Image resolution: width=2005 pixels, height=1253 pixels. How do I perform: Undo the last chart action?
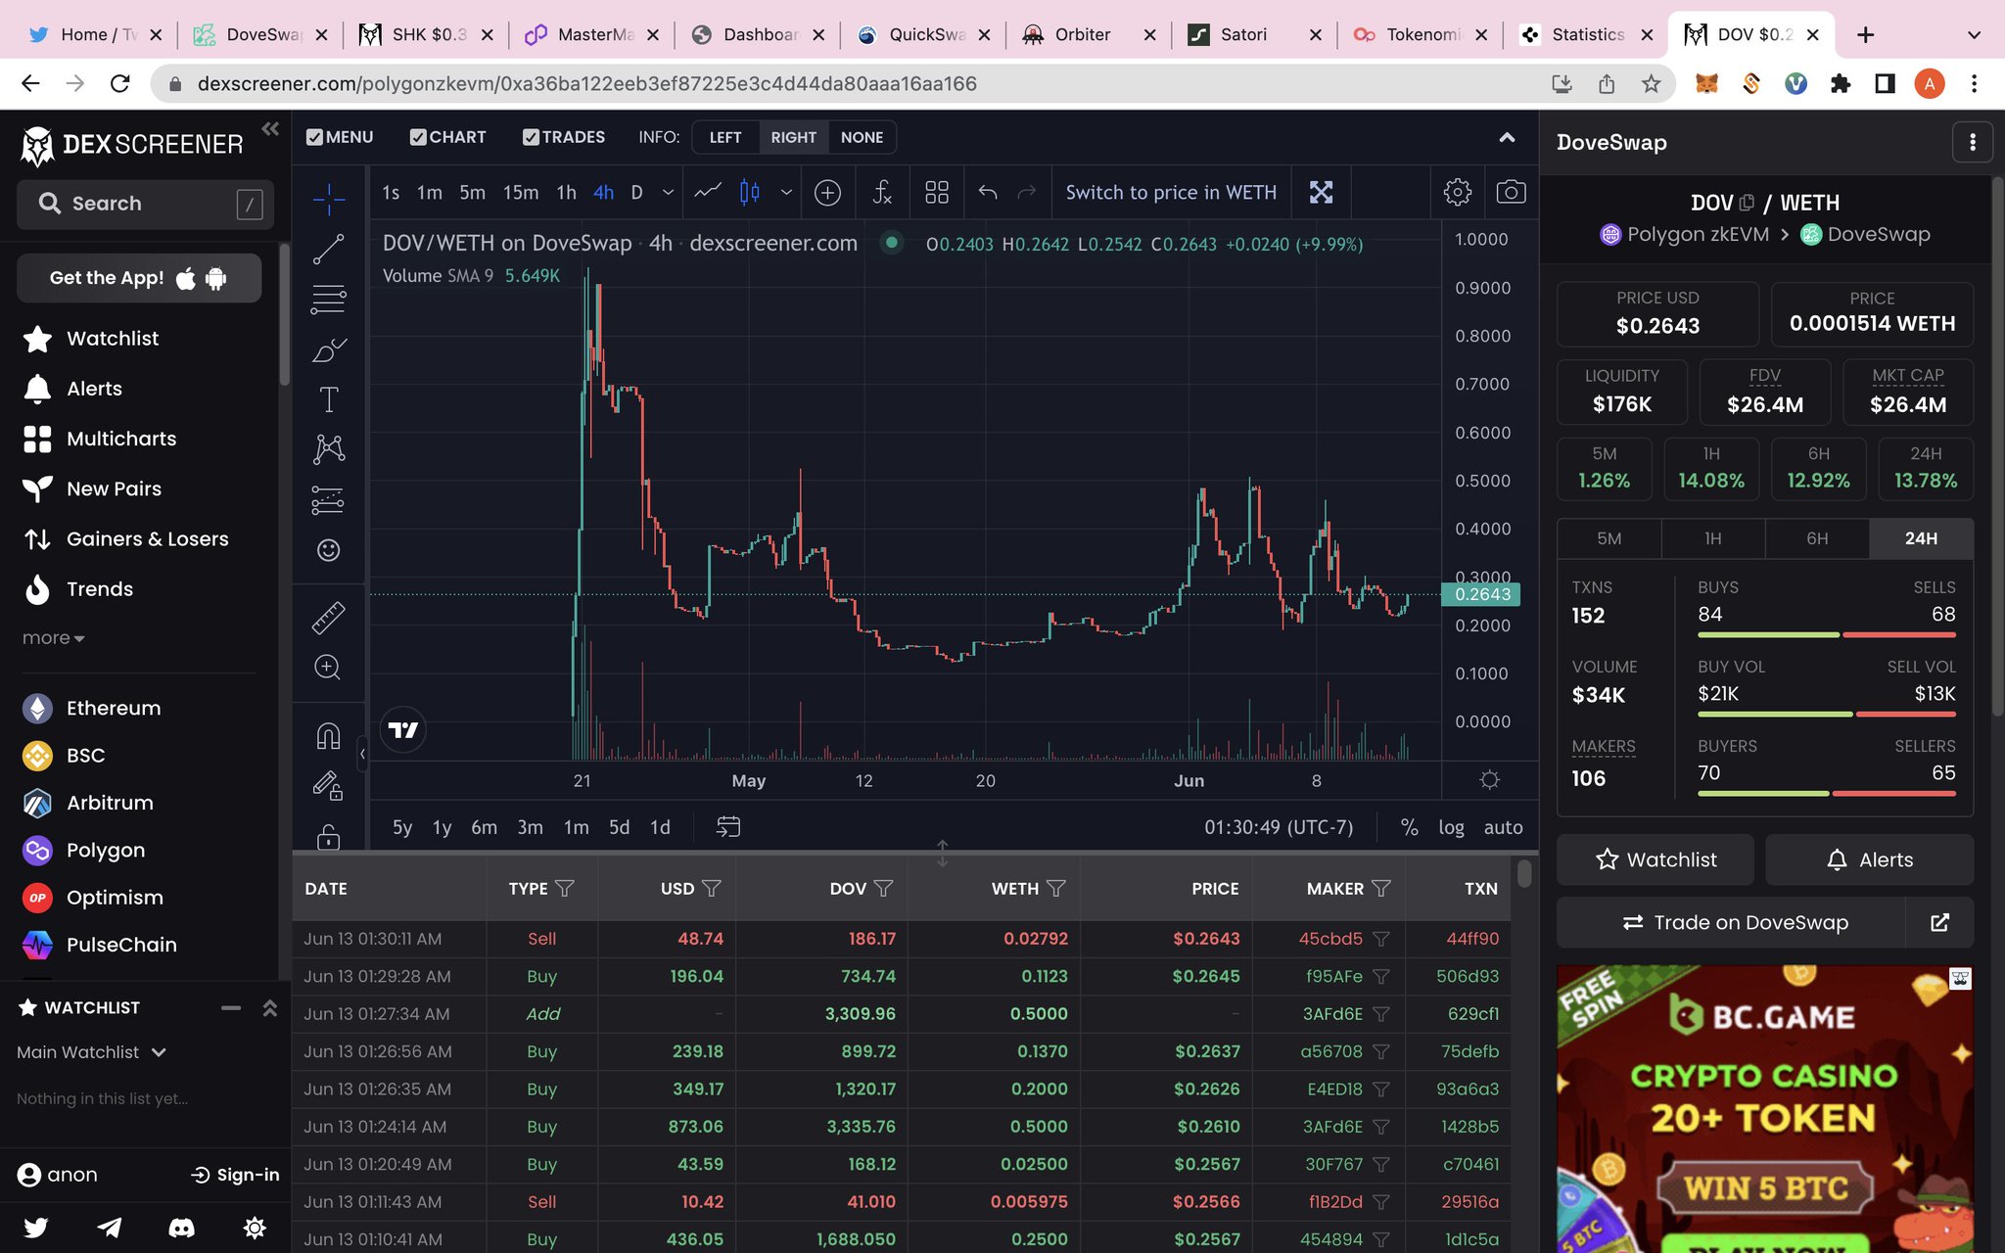[988, 192]
